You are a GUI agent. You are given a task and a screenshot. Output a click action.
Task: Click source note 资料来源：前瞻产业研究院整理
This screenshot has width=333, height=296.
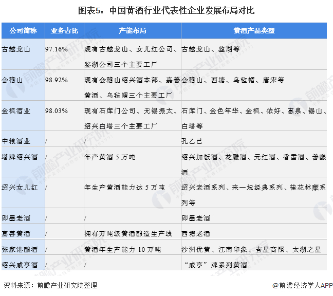pos(50,285)
